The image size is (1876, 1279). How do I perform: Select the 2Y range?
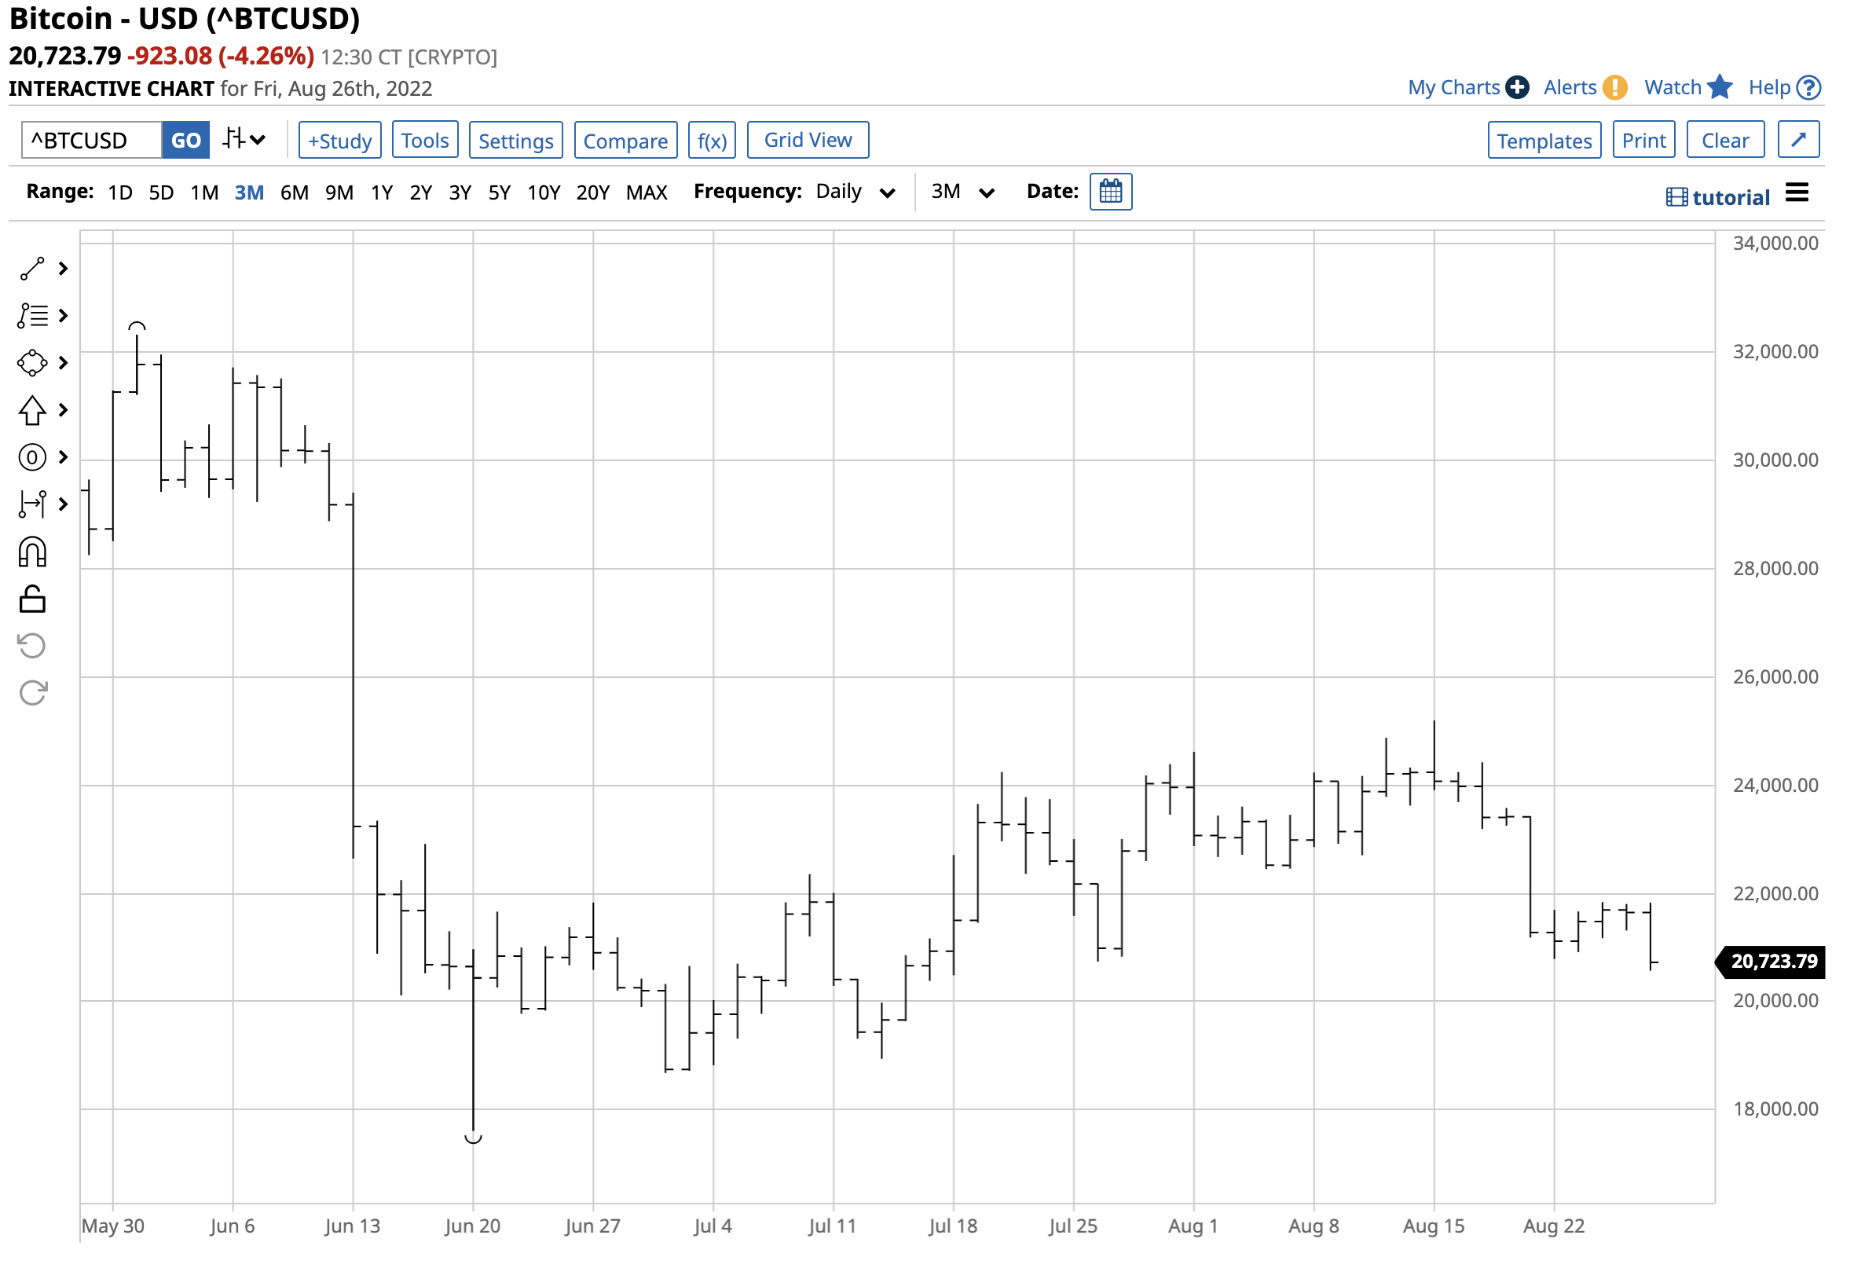[420, 192]
